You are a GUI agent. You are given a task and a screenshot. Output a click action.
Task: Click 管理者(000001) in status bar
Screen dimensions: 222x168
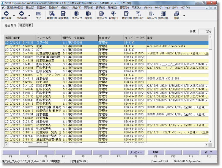point(80,161)
